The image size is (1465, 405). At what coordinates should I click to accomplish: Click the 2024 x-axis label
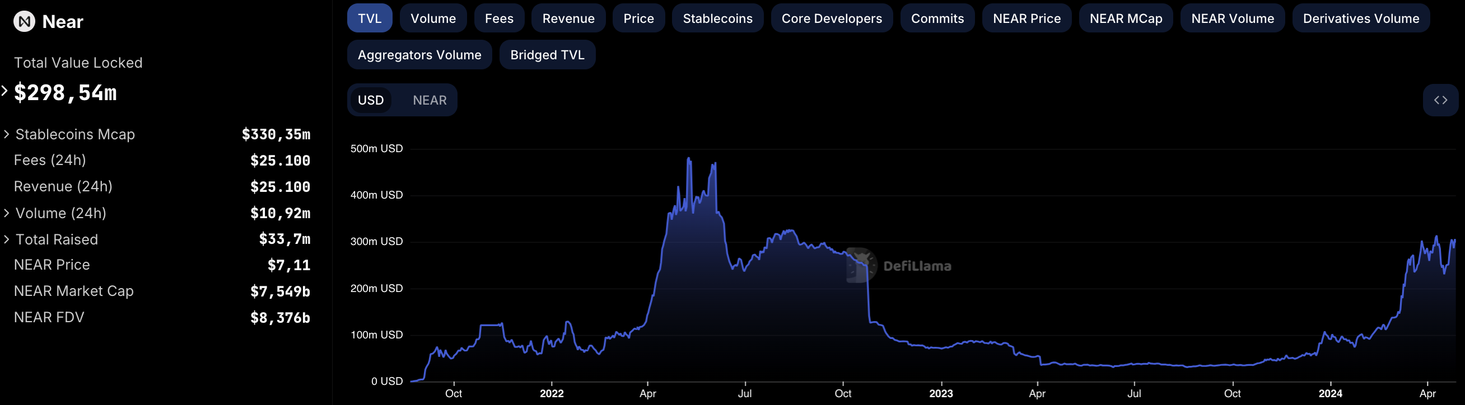point(1331,394)
